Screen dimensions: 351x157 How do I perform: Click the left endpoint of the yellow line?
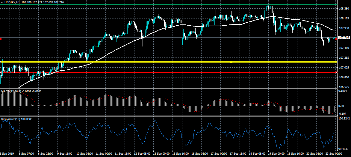pyautogui.click(x=1, y=62)
